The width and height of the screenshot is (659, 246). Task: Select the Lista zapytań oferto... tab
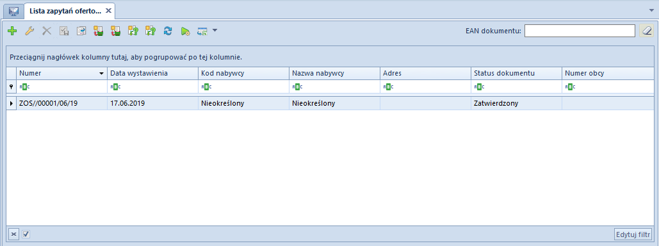(x=65, y=12)
